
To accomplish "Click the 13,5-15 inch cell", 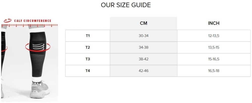I will 214,47.
